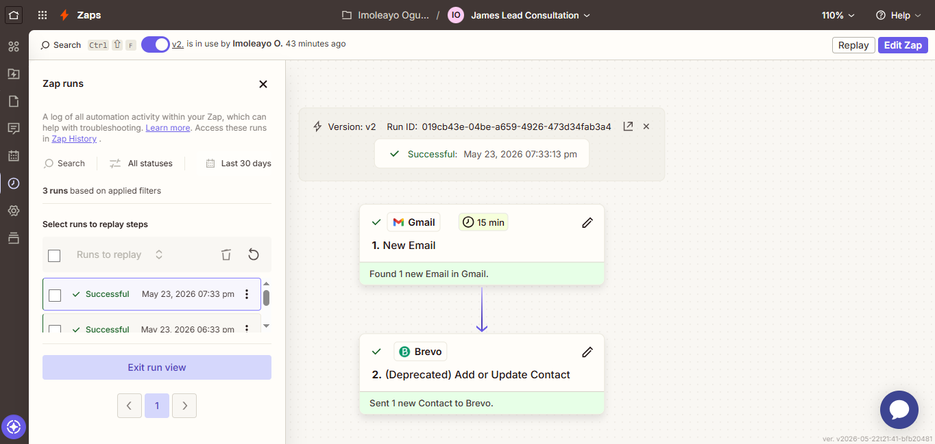Click the Successful May 23 timestamp pill
This screenshot has height=444, width=935.
482,154
